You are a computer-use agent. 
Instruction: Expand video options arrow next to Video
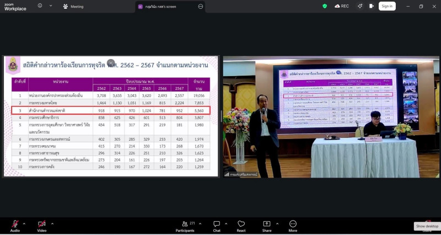[52, 223]
